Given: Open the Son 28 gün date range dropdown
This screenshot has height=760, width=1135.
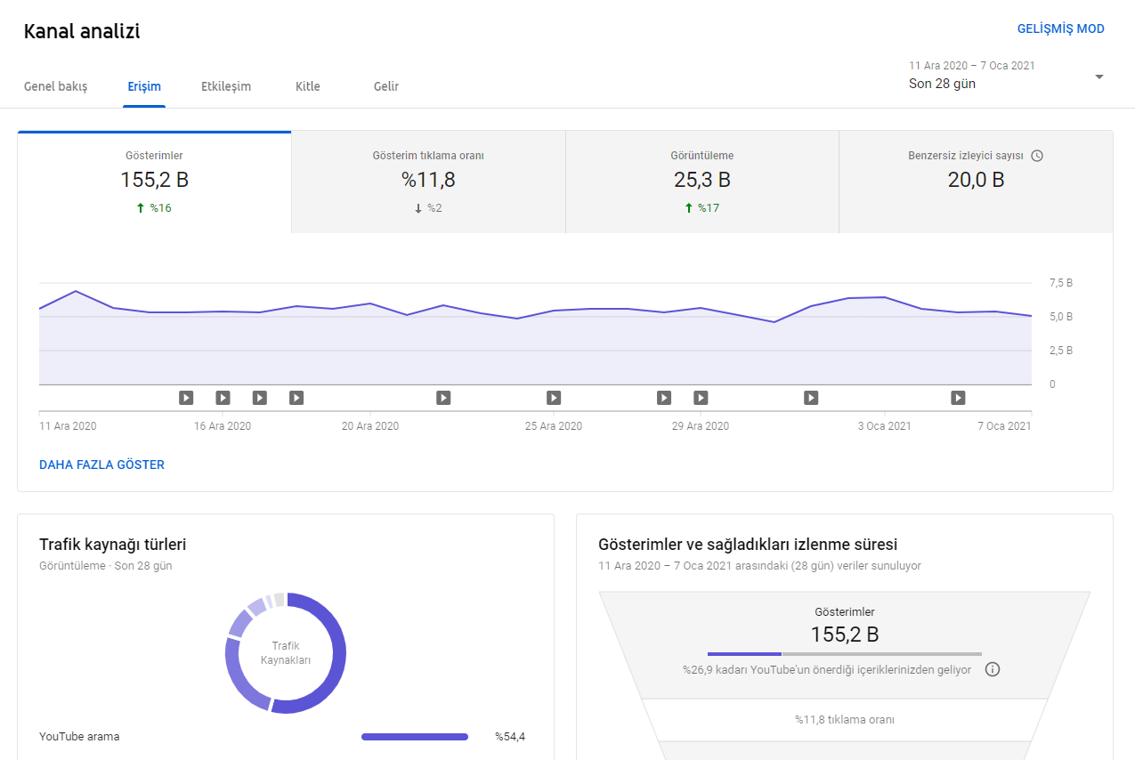Looking at the screenshot, I should 1007,76.
